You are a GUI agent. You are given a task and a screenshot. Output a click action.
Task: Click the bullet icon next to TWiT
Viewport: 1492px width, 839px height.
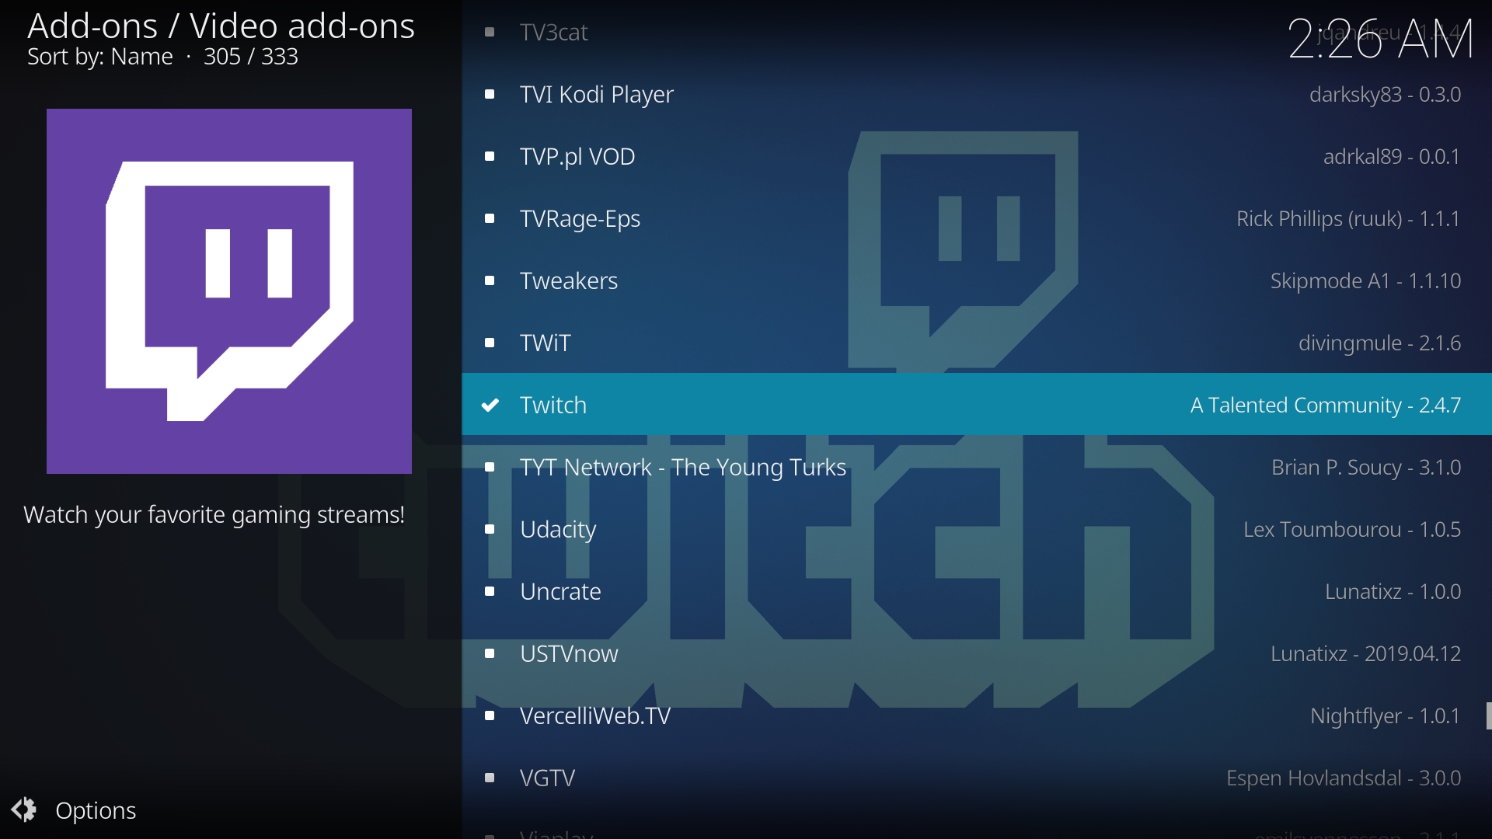coord(490,343)
